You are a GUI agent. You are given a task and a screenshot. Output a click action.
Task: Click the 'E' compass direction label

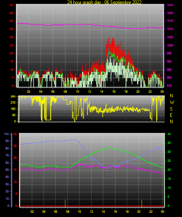171,115
